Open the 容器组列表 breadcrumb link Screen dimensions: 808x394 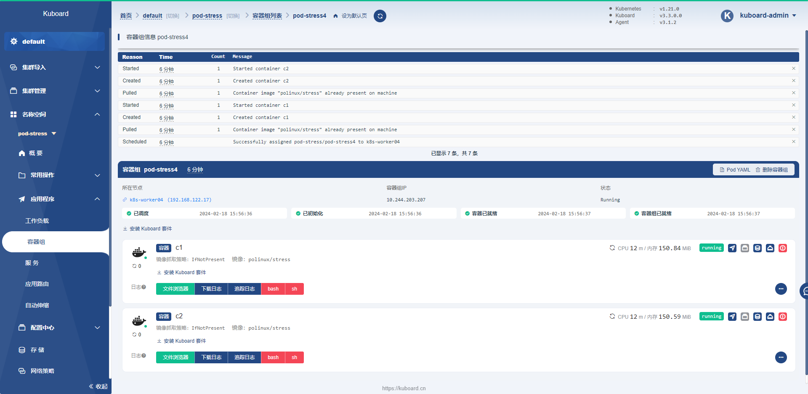point(267,16)
